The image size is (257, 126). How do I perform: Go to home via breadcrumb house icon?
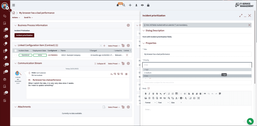[14, 13]
